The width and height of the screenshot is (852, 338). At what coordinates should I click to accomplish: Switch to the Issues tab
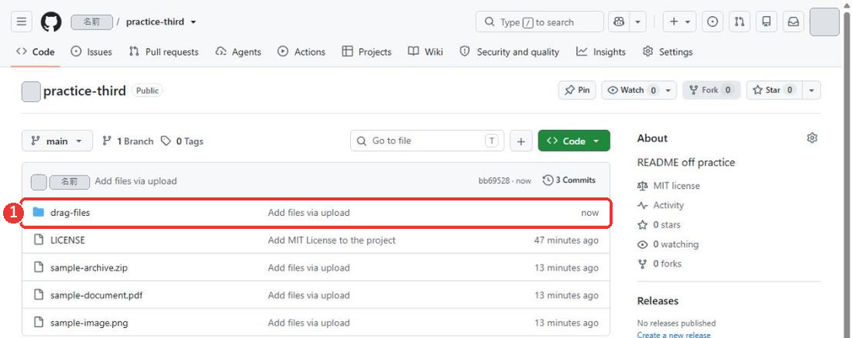tap(92, 52)
